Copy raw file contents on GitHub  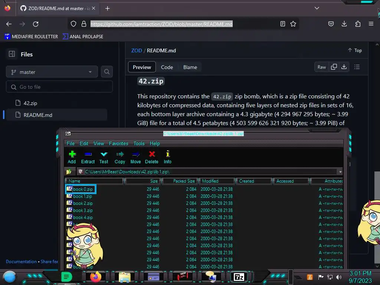tap(334, 67)
